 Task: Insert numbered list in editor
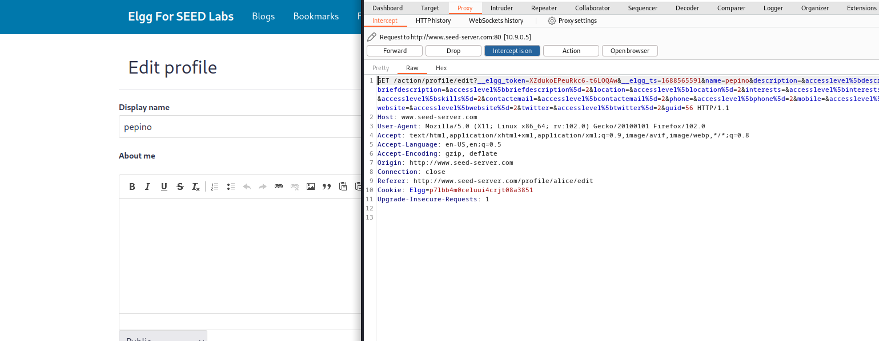click(215, 186)
